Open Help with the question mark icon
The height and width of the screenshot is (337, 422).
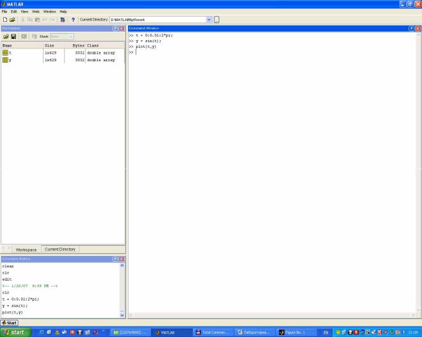(x=73, y=20)
